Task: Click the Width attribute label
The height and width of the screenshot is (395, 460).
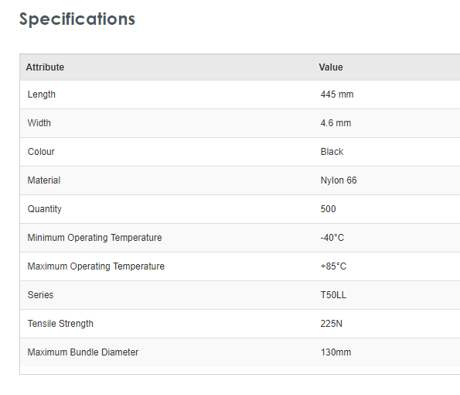Action: pos(39,123)
